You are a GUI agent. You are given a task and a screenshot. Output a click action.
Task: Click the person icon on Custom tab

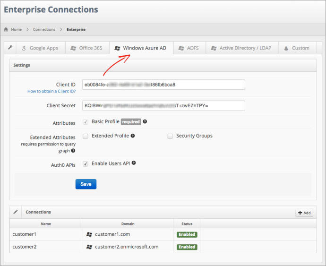[286, 48]
